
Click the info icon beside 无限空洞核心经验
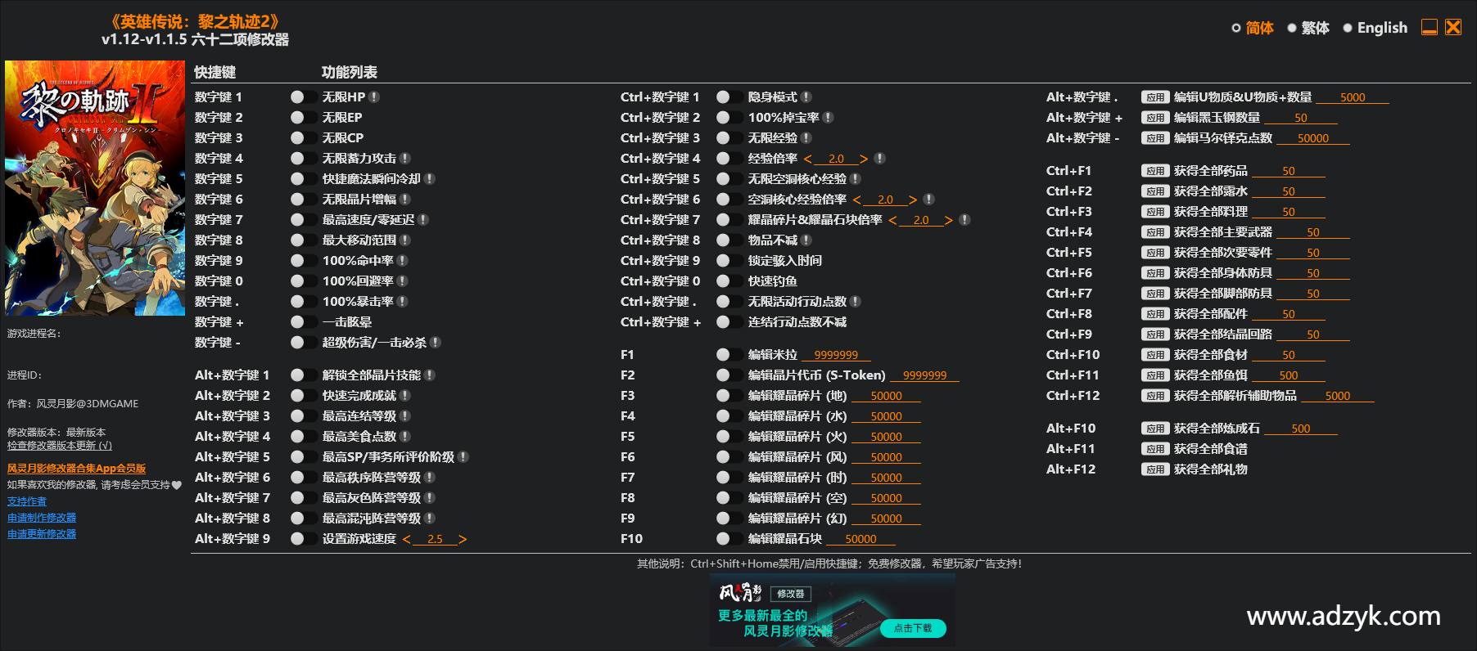click(x=856, y=178)
